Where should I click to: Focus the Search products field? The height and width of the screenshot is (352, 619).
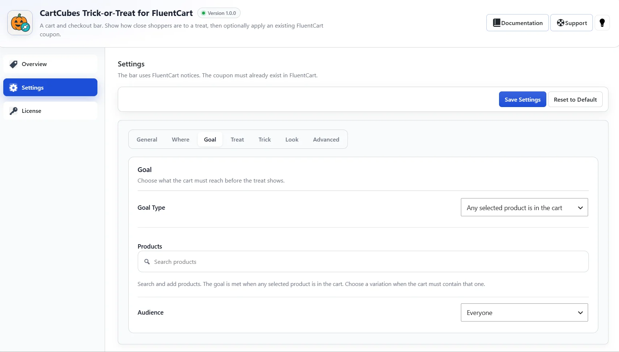363,262
